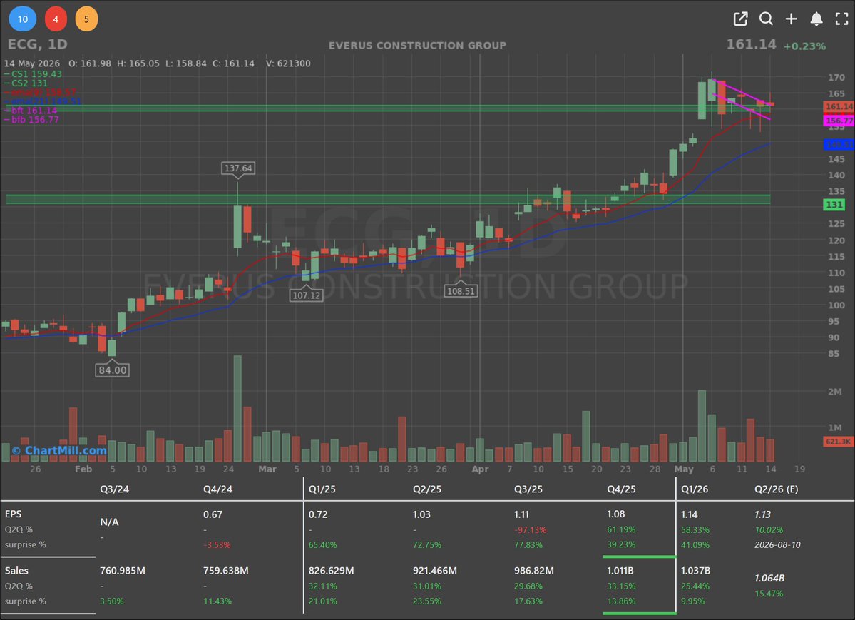This screenshot has width=855, height=620.
Task: Select the Q2/25 quarter column header
Action: coord(427,489)
